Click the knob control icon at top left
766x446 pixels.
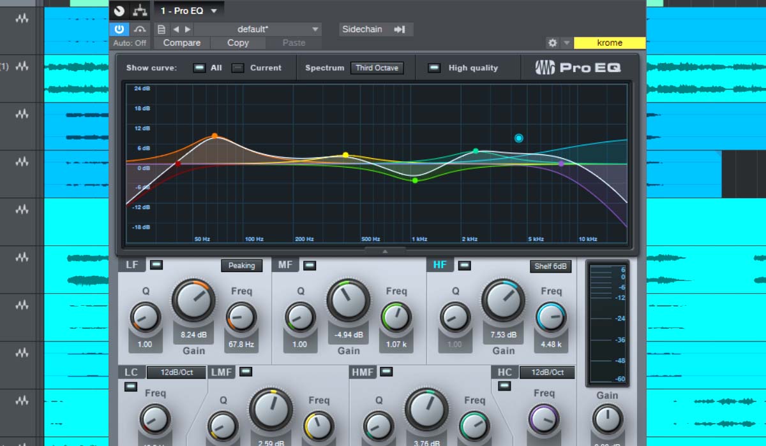pos(118,10)
